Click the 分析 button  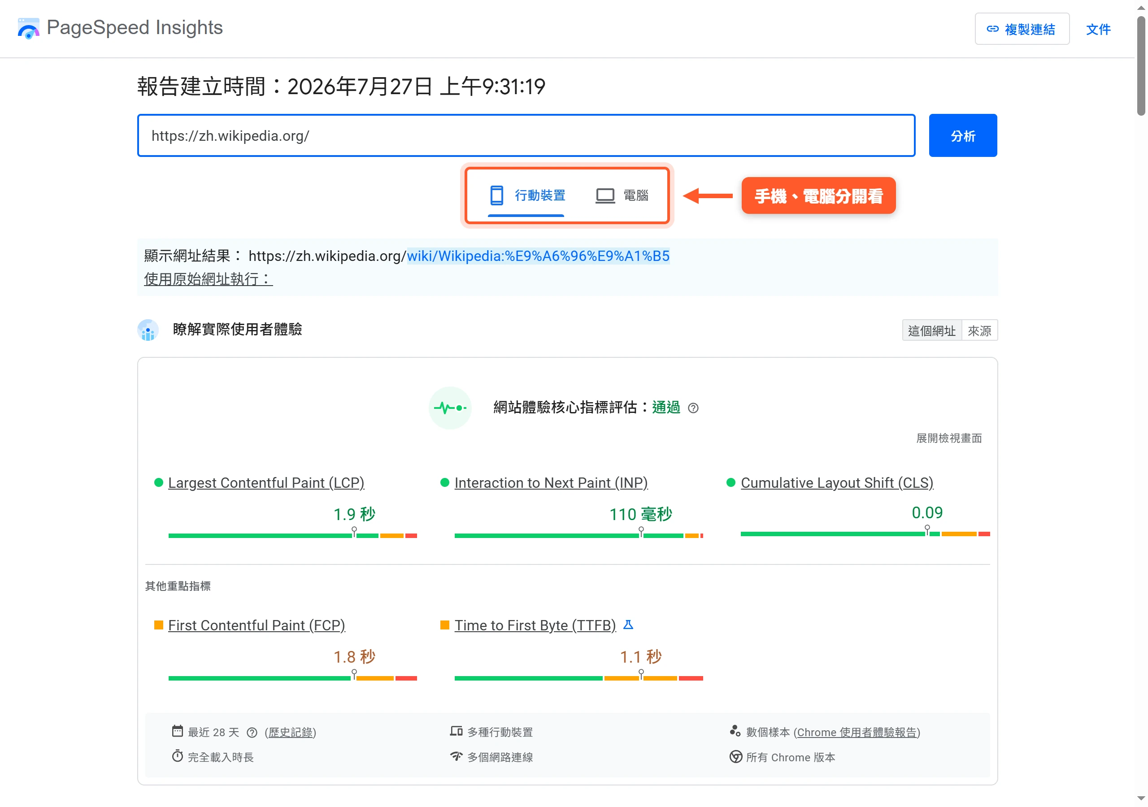[962, 135]
